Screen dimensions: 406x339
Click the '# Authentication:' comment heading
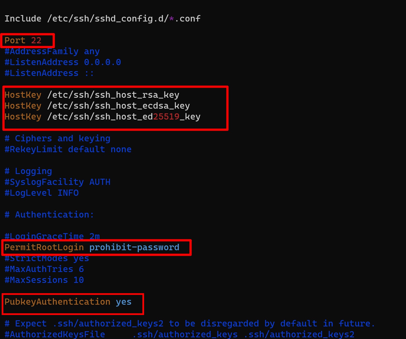(x=49, y=215)
